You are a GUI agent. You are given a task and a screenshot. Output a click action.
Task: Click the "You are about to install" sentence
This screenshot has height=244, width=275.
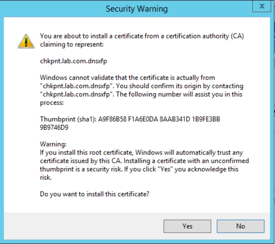click(x=142, y=36)
